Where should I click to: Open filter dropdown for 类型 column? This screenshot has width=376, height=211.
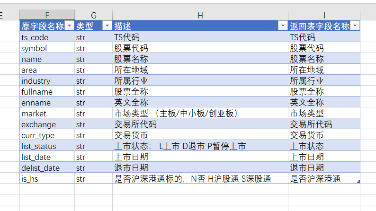107,26
